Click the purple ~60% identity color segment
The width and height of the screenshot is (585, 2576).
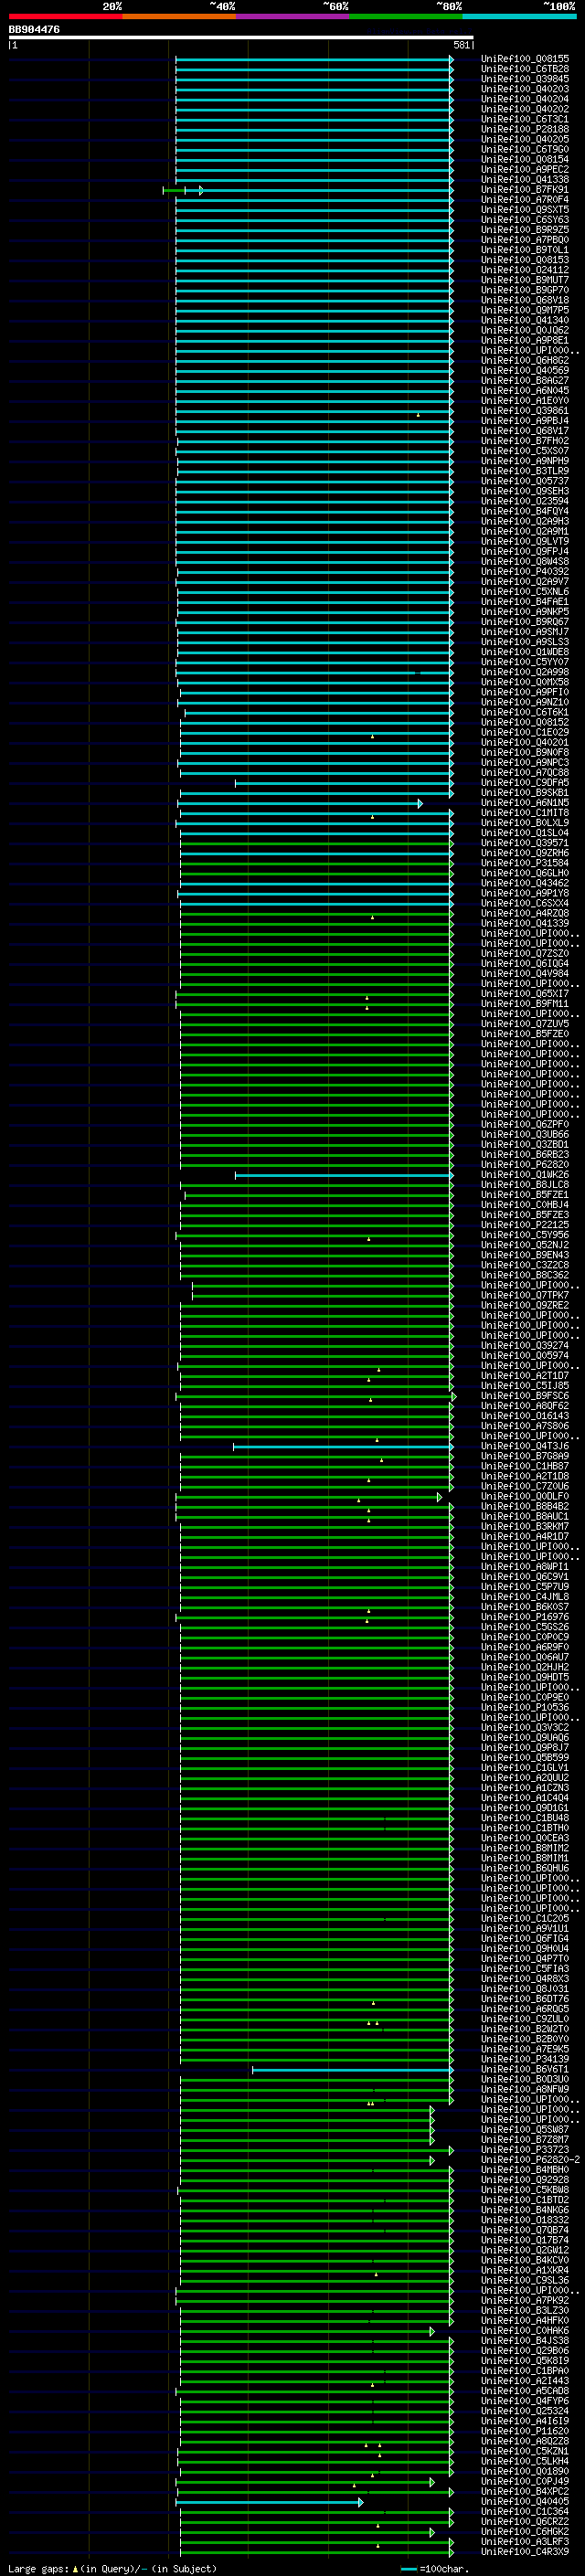[x=292, y=16]
